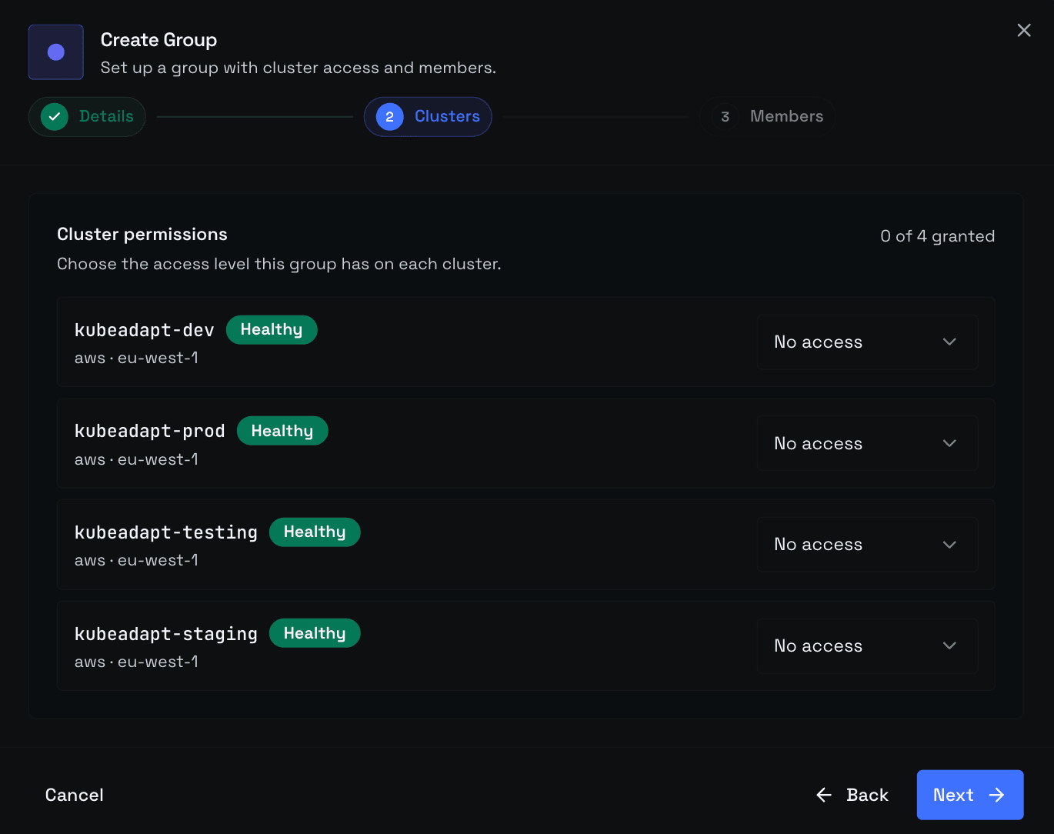Click the kubeadapt-prod cluster name

(150, 431)
